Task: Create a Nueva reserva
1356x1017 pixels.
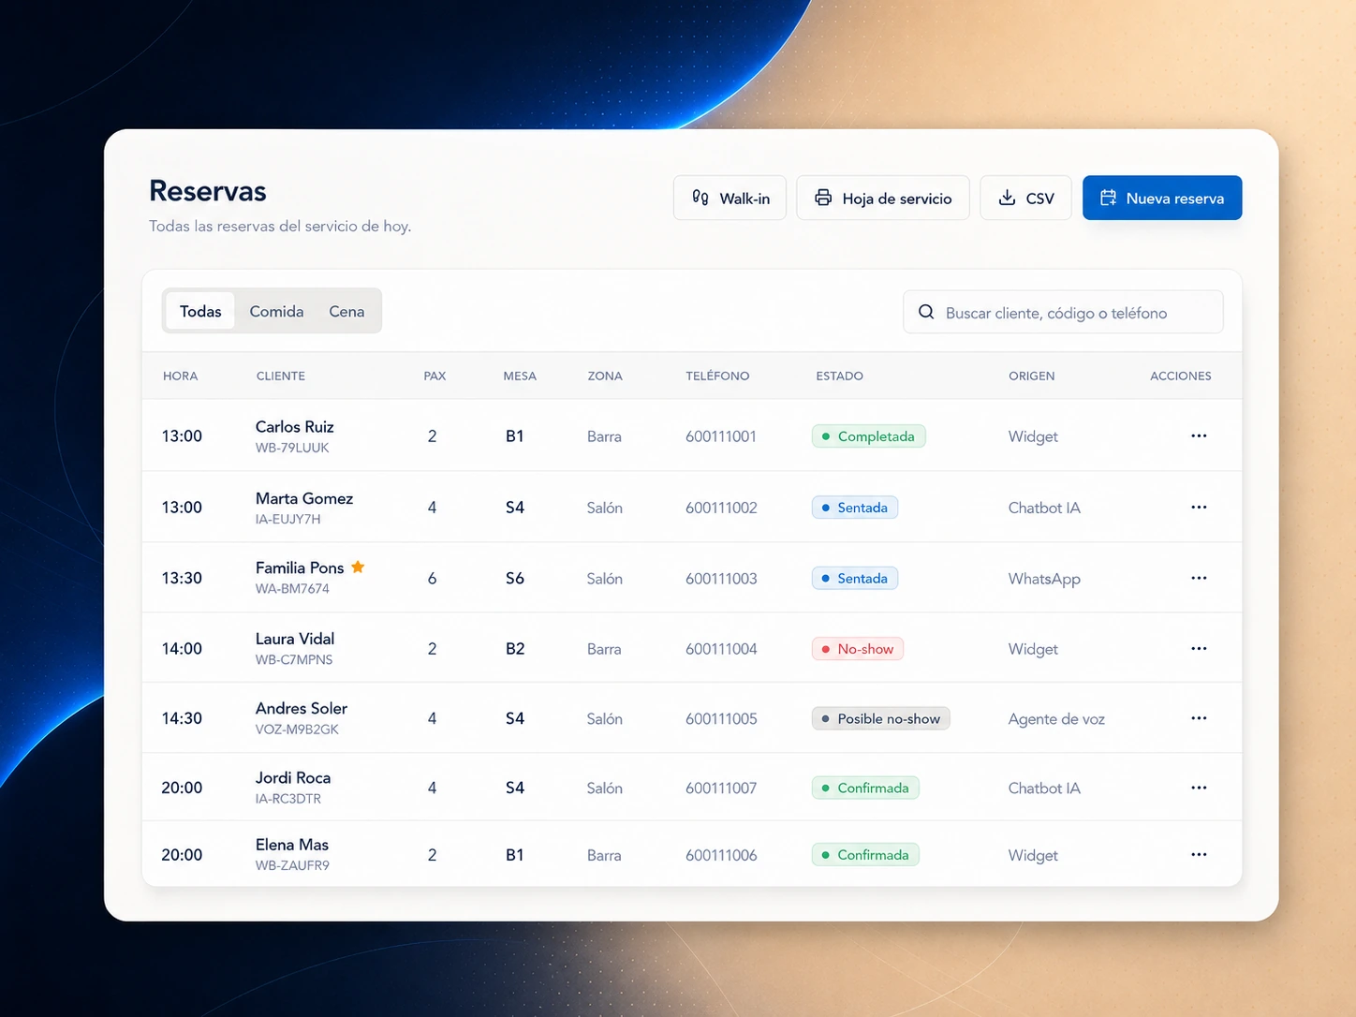Action: [x=1162, y=198]
